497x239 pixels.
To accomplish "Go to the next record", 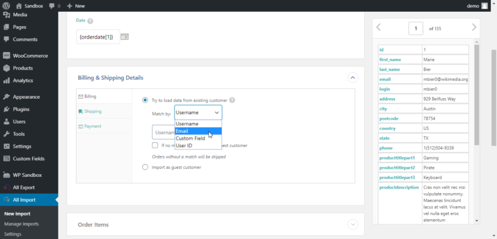I will 474,27.
